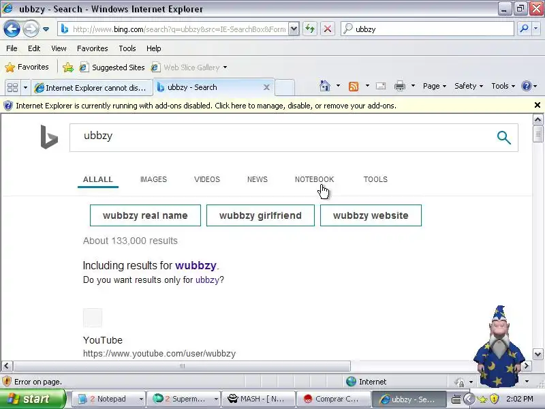Viewport: 545px width, 409px height.
Task: Click wubbzy girlfriend suggestion
Action: (260, 215)
